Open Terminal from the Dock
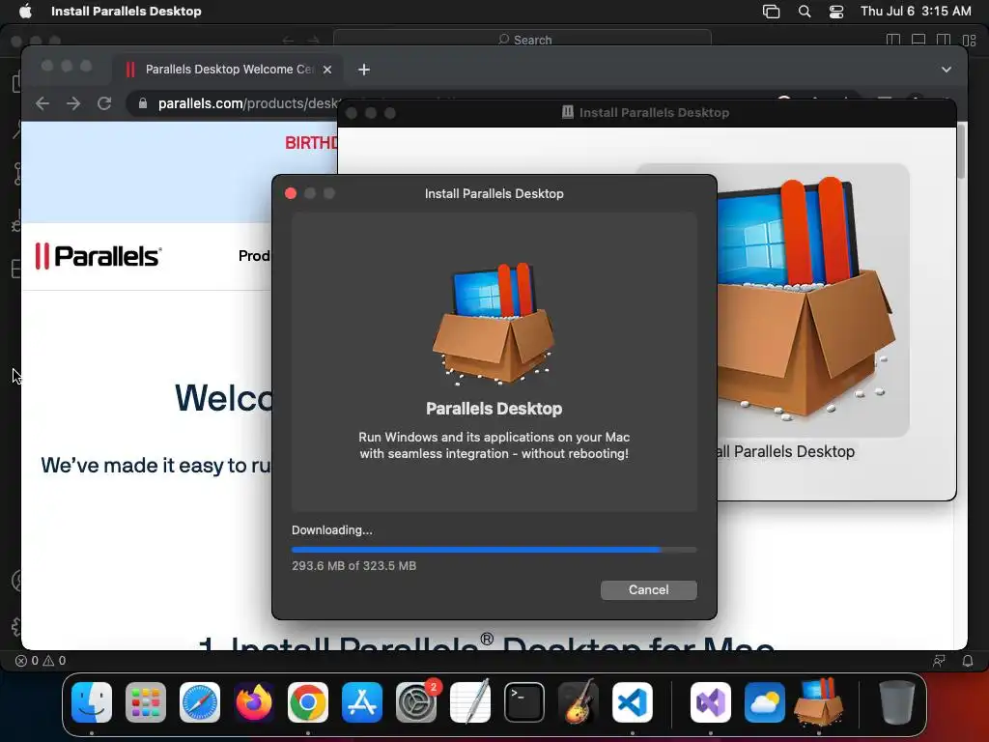The height and width of the screenshot is (742, 989). point(524,702)
